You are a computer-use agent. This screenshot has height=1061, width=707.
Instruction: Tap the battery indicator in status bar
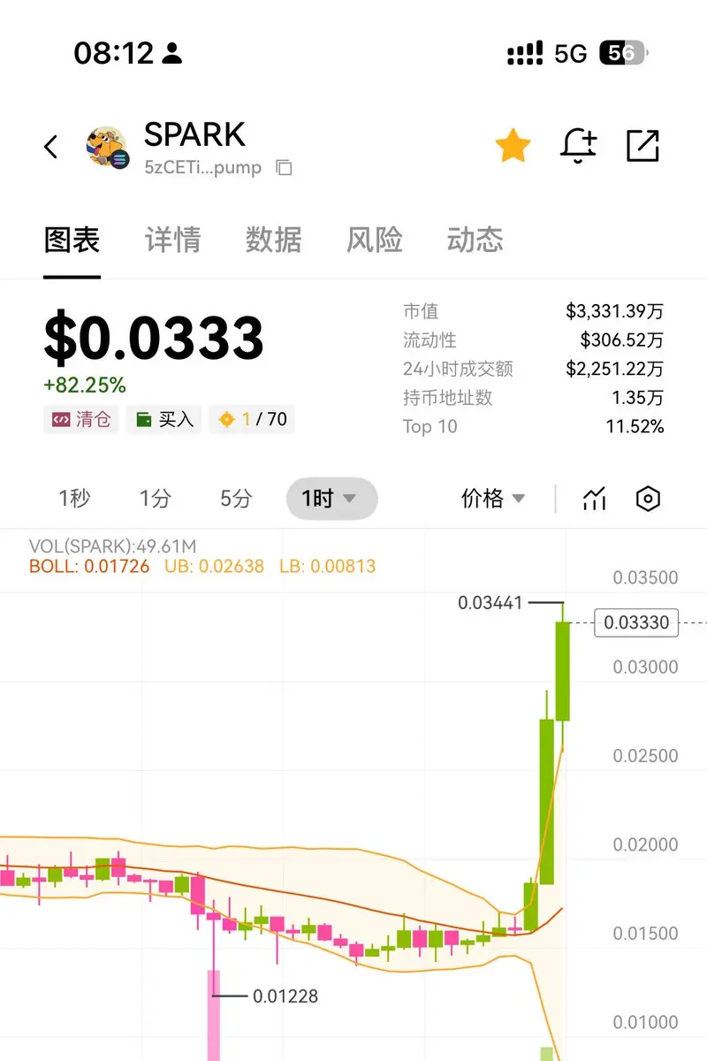pos(623,54)
